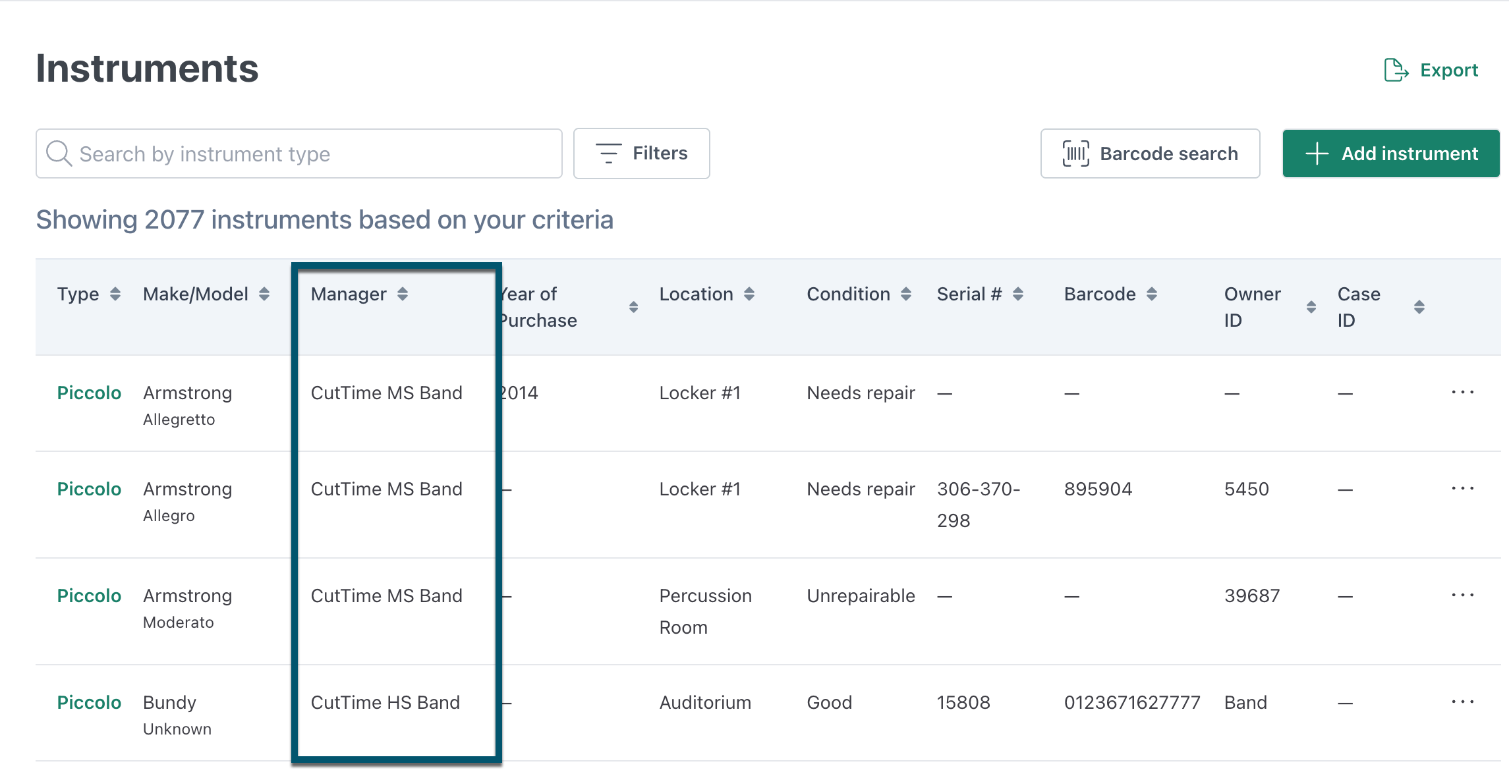Click barcode 895904

click(1098, 489)
